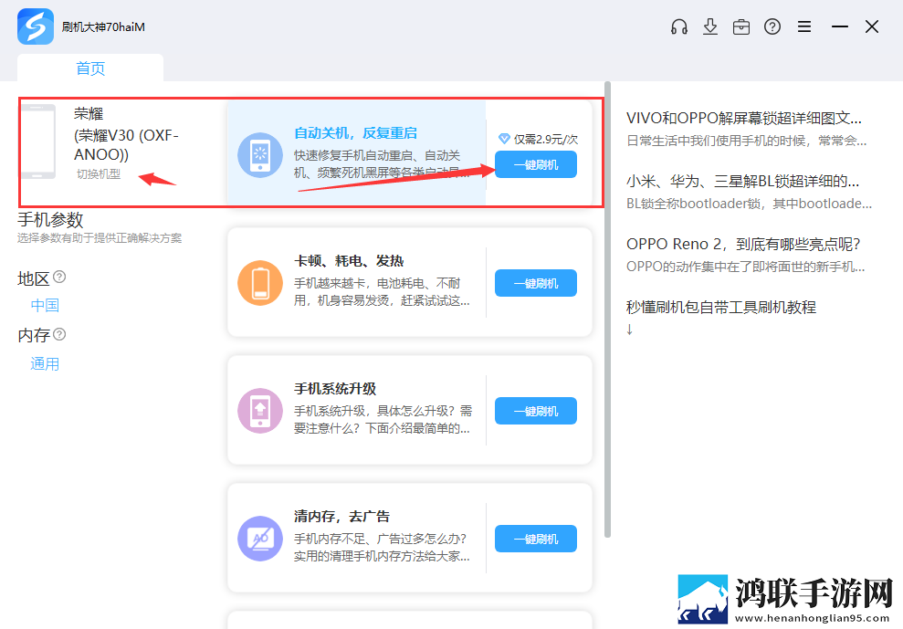Screen dimensions: 903x629
Task: Click the 荣耀V30 (OXF-AN00) model name
Action: coord(126,144)
